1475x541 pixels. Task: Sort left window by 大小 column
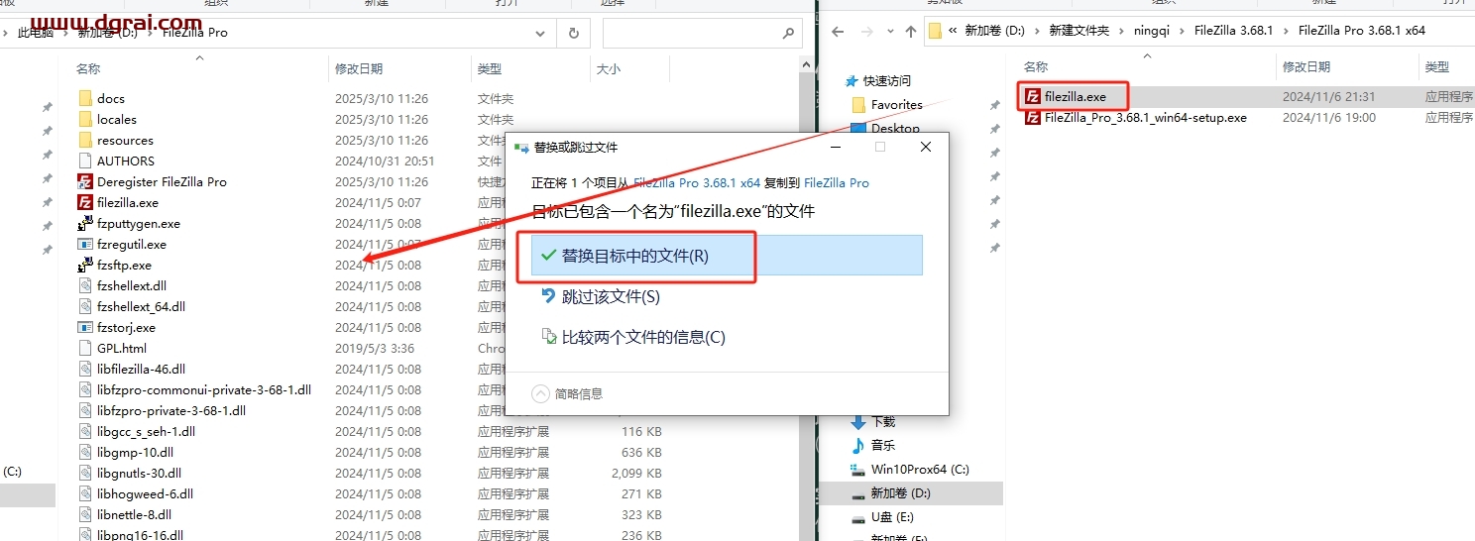[609, 69]
